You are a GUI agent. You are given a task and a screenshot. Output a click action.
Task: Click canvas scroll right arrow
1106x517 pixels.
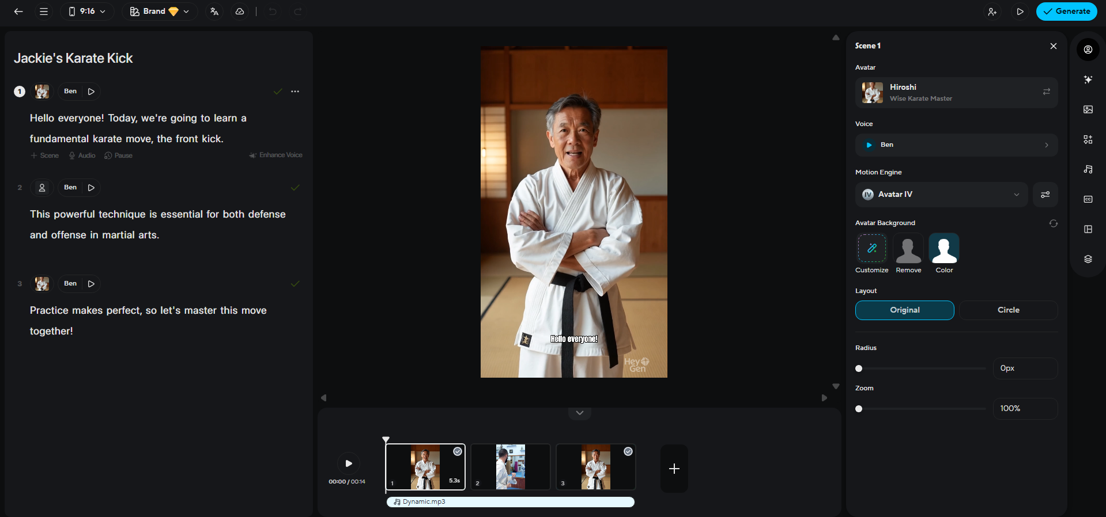[824, 398]
